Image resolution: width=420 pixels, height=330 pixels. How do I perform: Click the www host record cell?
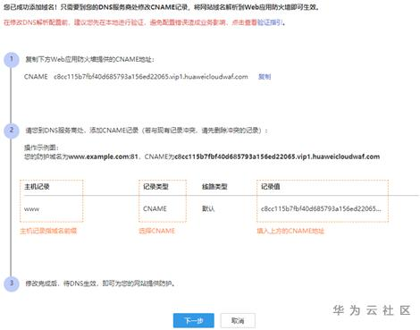tap(31, 208)
